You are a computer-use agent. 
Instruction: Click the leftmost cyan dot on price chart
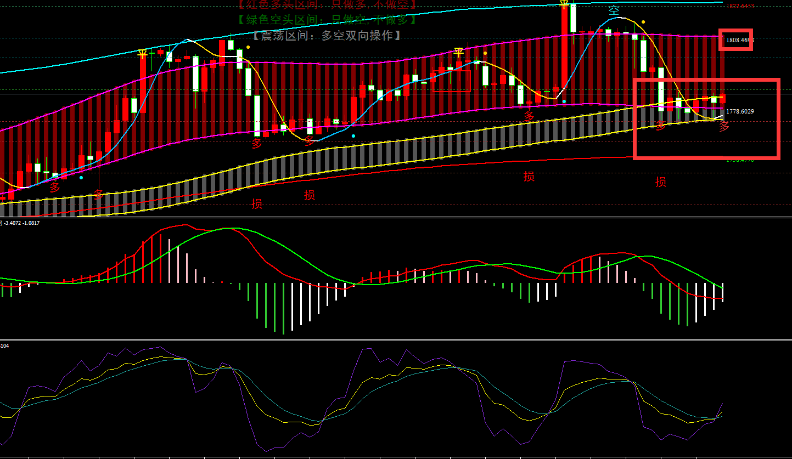[81, 178]
